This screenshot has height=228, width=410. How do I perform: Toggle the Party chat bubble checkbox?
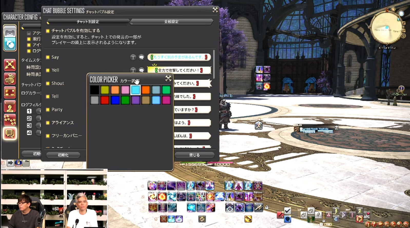click(48, 110)
